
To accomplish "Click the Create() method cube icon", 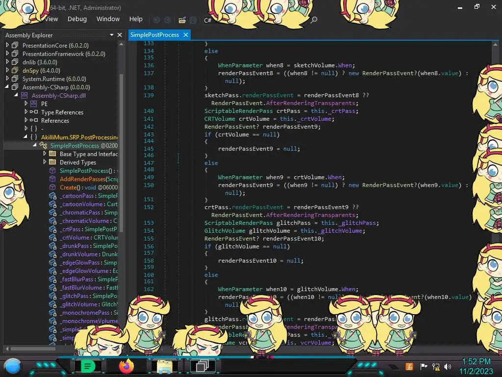I will coord(52,187).
